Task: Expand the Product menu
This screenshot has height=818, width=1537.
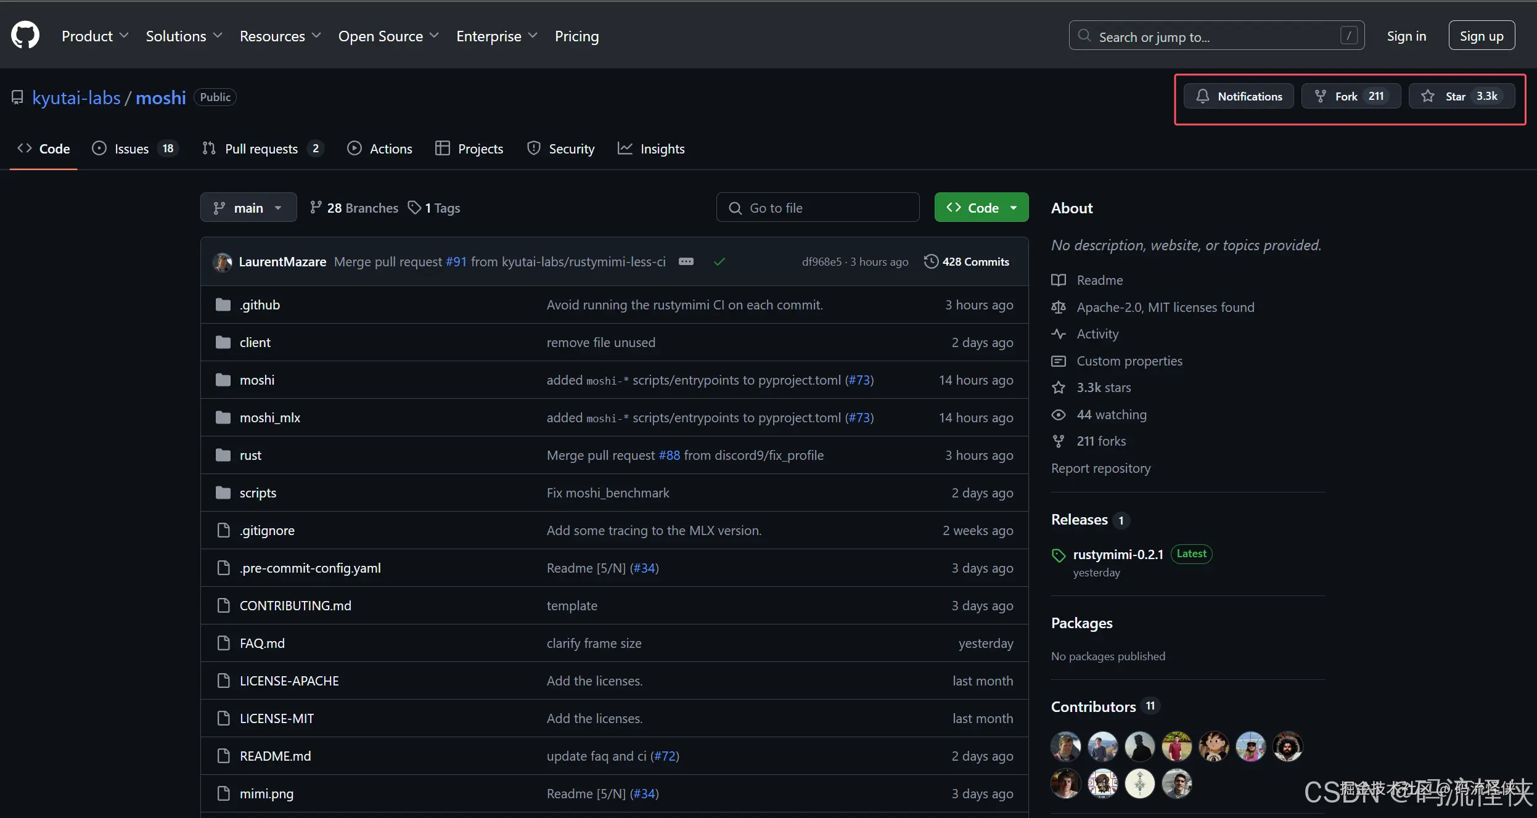Action: pos(95,36)
